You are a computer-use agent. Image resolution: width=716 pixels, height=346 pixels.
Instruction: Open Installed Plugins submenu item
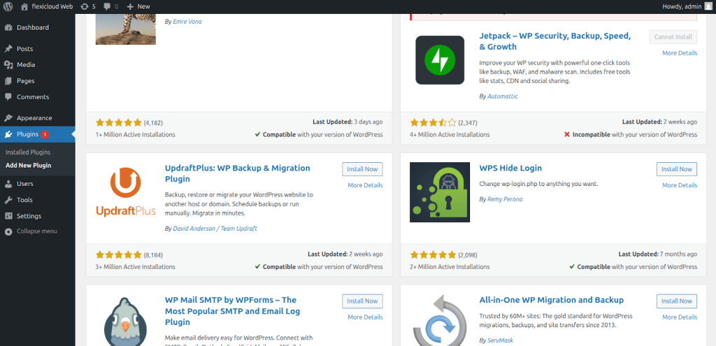click(28, 152)
